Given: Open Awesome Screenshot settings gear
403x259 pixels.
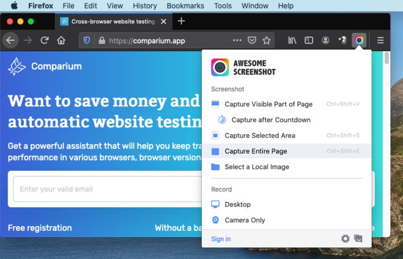Looking at the screenshot, I should coord(345,239).
